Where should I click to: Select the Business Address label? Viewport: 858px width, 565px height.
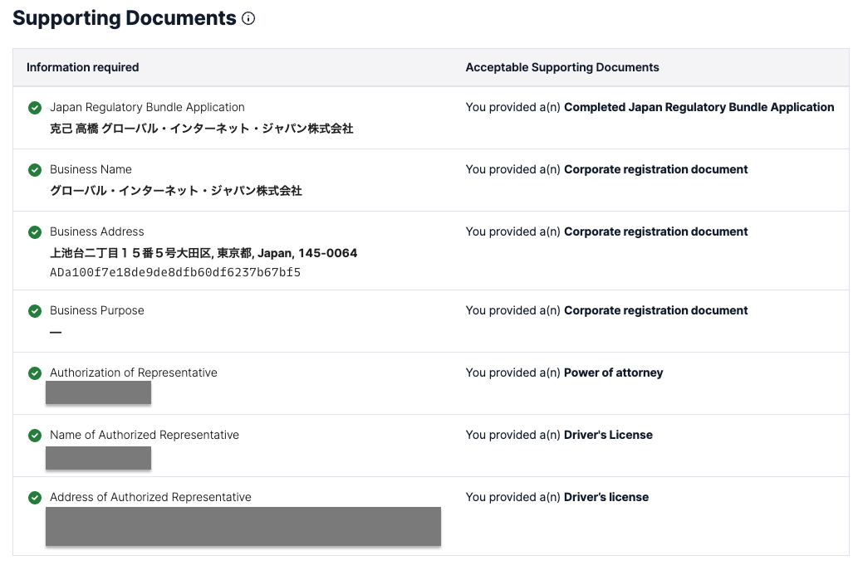point(97,231)
